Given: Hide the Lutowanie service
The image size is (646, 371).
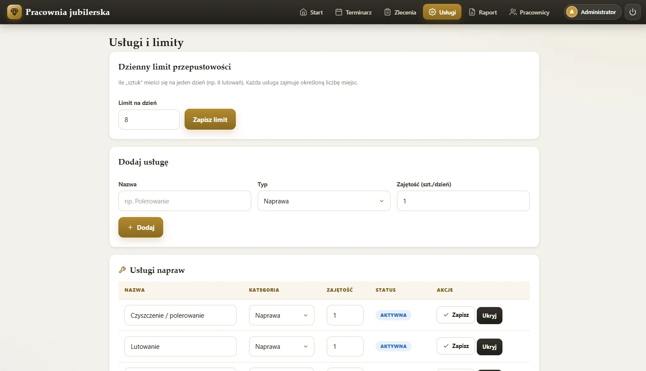Looking at the screenshot, I should pos(490,347).
